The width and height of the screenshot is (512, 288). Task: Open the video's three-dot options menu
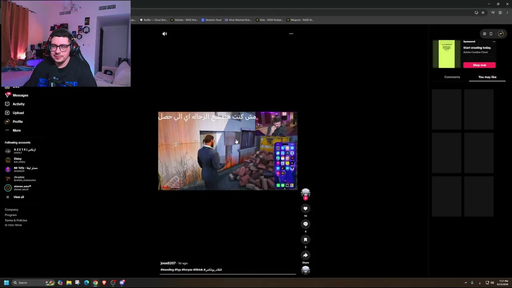pos(291,34)
